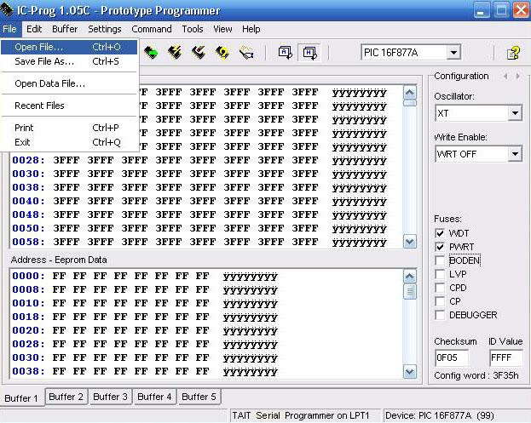Click the program code scrollbar thumb

tap(410, 103)
